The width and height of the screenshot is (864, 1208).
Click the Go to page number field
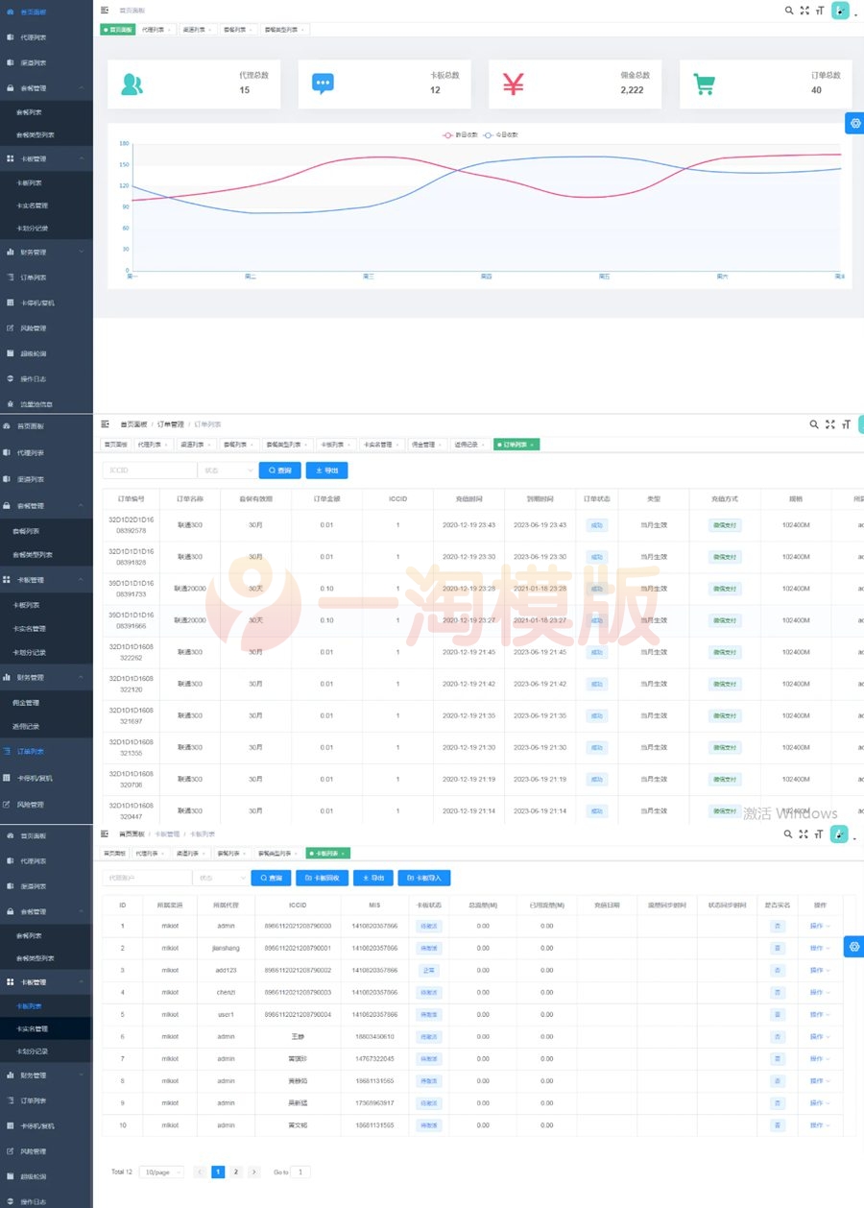(300, 1172)
